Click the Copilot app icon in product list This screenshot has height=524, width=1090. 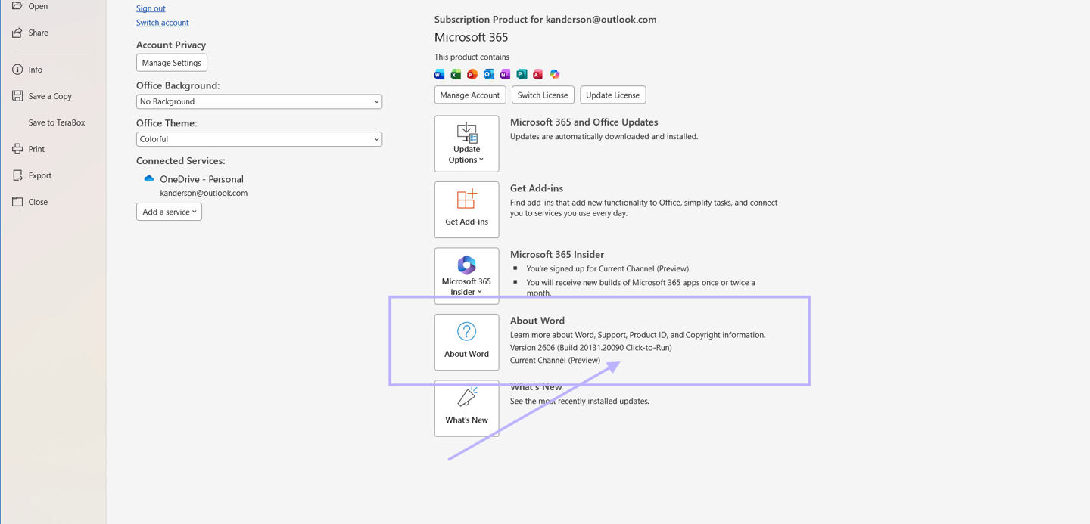555,74
